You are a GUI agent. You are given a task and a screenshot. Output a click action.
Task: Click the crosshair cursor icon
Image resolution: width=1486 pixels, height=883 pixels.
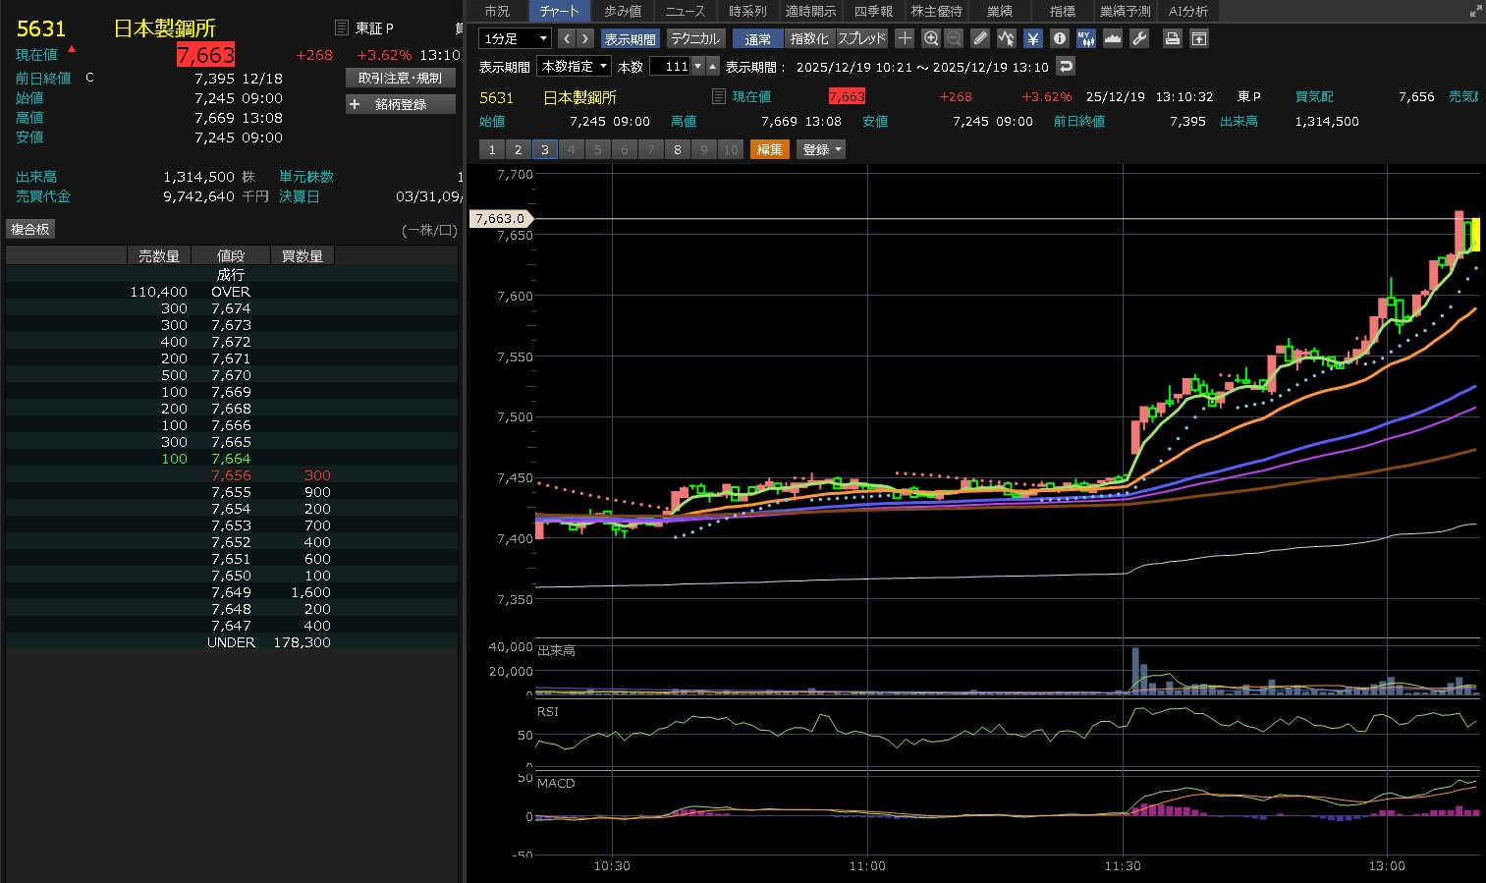click(x=905, y=38)
